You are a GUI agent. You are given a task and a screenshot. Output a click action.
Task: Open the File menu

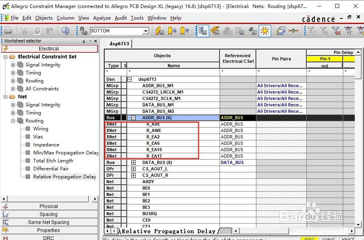pyautogui.click(x=14, y=18)
